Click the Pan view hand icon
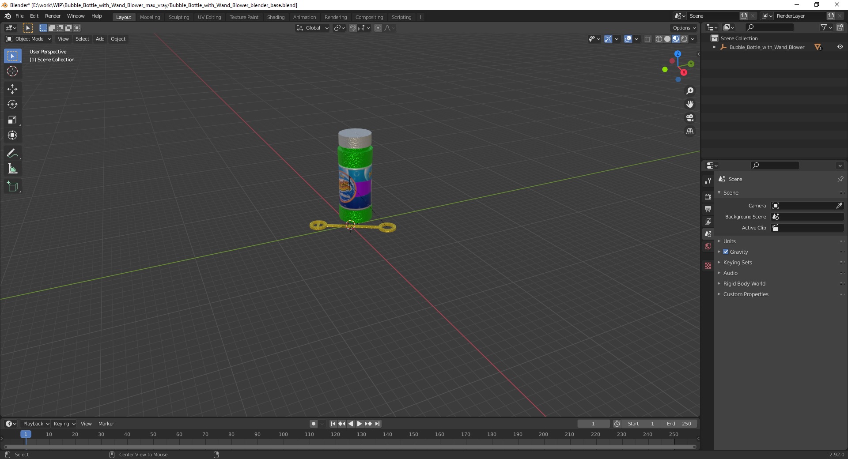Viewport: 848px width, 459px height. click(x=689, y=105)
